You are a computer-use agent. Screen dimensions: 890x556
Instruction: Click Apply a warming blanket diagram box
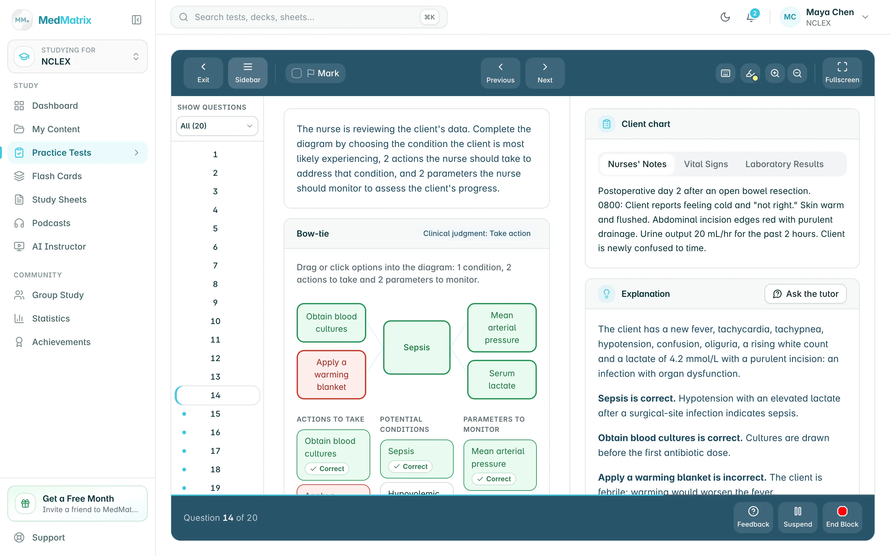coord(331,374)
